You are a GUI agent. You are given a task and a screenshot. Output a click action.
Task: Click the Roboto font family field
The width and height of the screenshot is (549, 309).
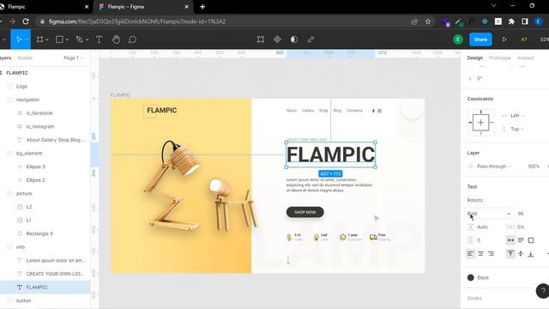tap(475, 200)
